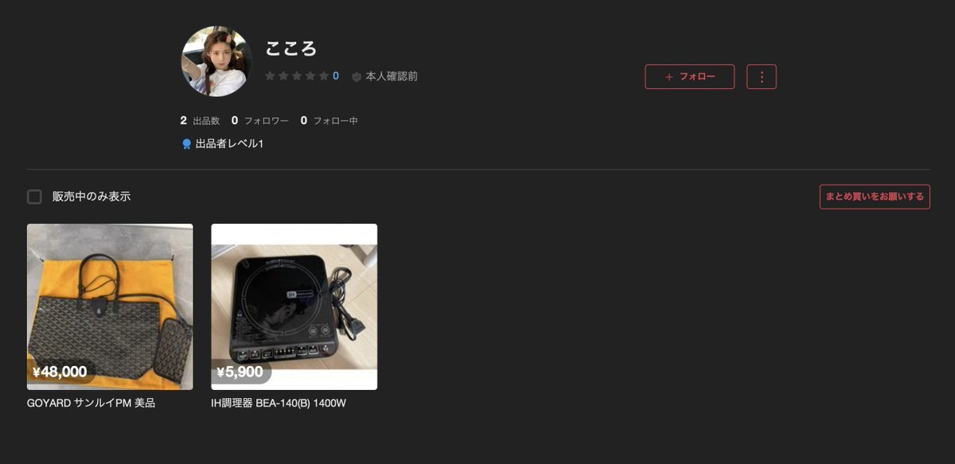Viewport: 955px width, 464px height.
Task: Open the IH cooker listing thumbnail
Action: pos(294,306)
